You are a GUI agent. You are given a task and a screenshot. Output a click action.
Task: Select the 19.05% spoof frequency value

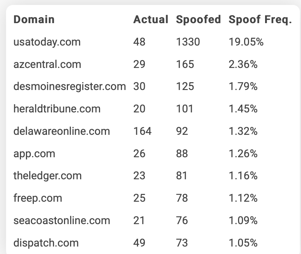coord(246,42)
